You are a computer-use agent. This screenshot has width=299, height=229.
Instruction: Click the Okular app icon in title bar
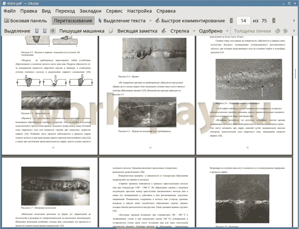4,3
